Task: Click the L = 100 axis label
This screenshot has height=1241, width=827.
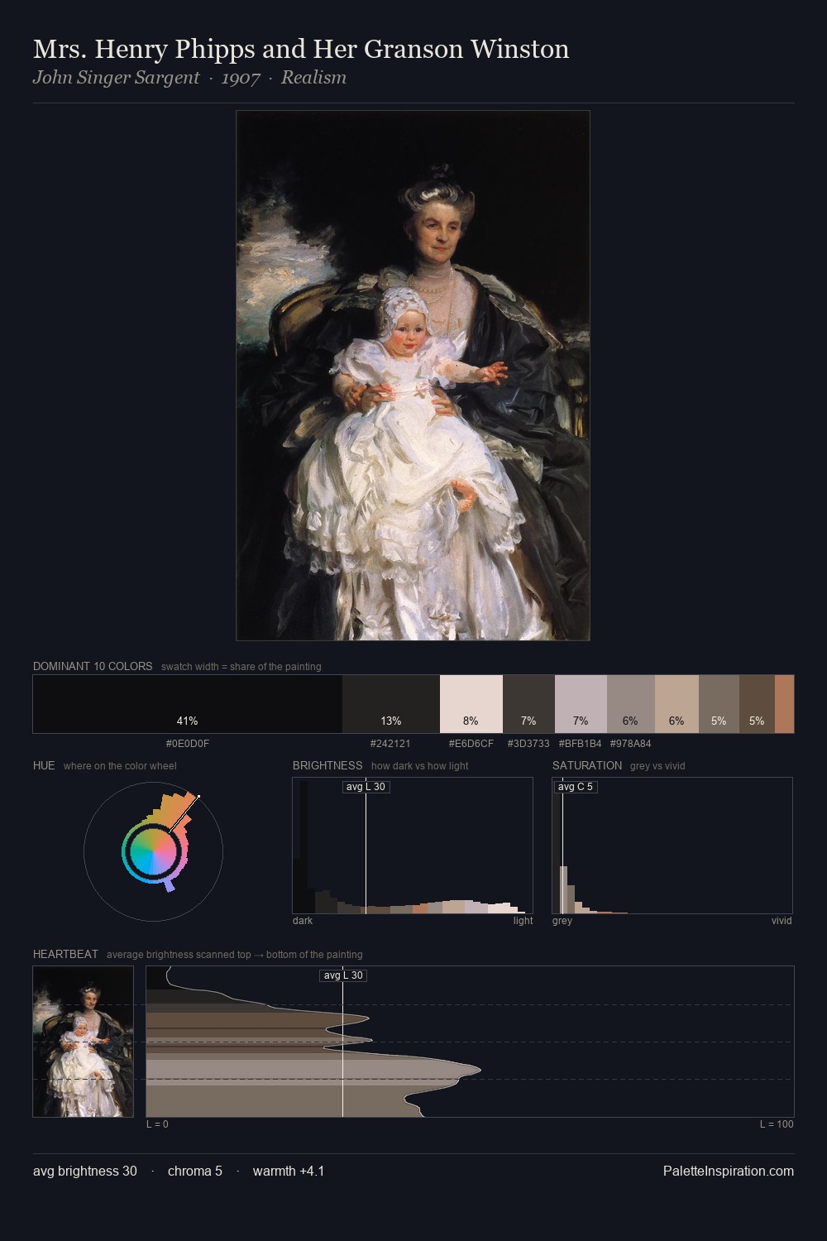Action: (777, 1124)
